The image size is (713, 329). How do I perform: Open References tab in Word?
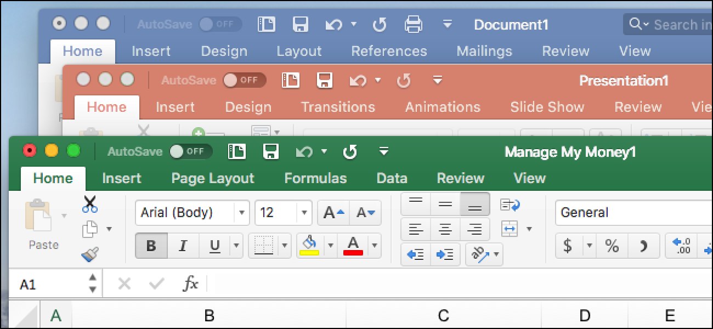tap(389, 51)
